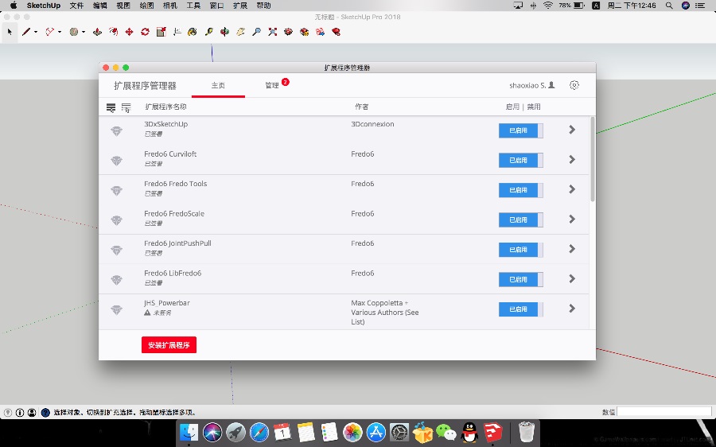The width and height of the screenshot is (716, 447).
Task: Click the Zoom Extents tool
Action: pos(273,32)
